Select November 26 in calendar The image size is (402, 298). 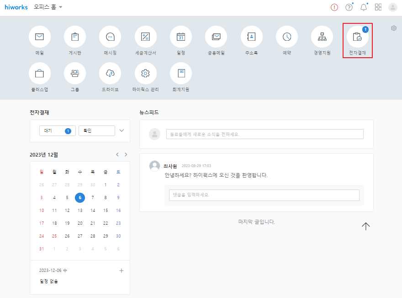[42, 185]
